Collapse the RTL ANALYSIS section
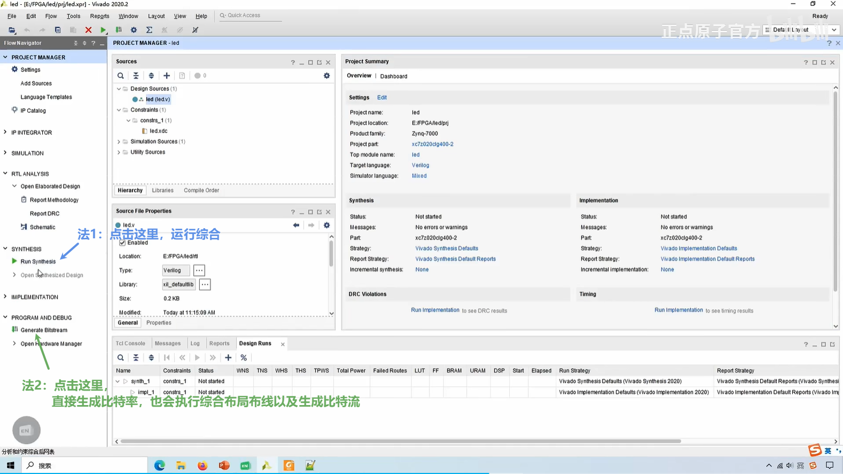The image size is (843, 474). coord(5,174)
